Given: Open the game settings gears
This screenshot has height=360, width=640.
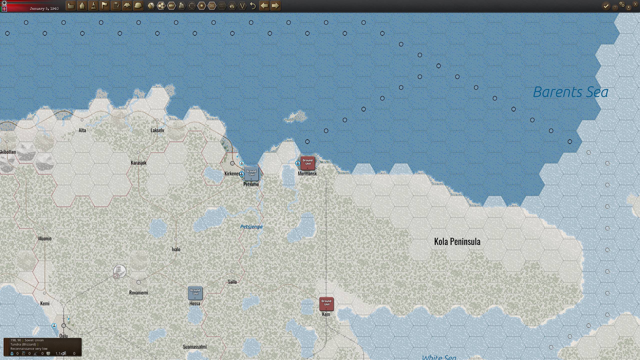Looking at the screenshot, I should click(622, 4).
